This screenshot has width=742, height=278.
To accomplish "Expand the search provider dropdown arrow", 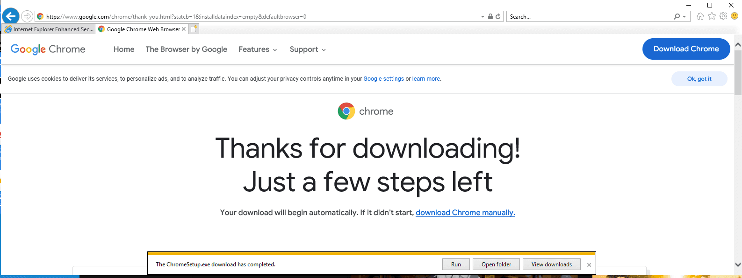I will (x=684, y=17).
